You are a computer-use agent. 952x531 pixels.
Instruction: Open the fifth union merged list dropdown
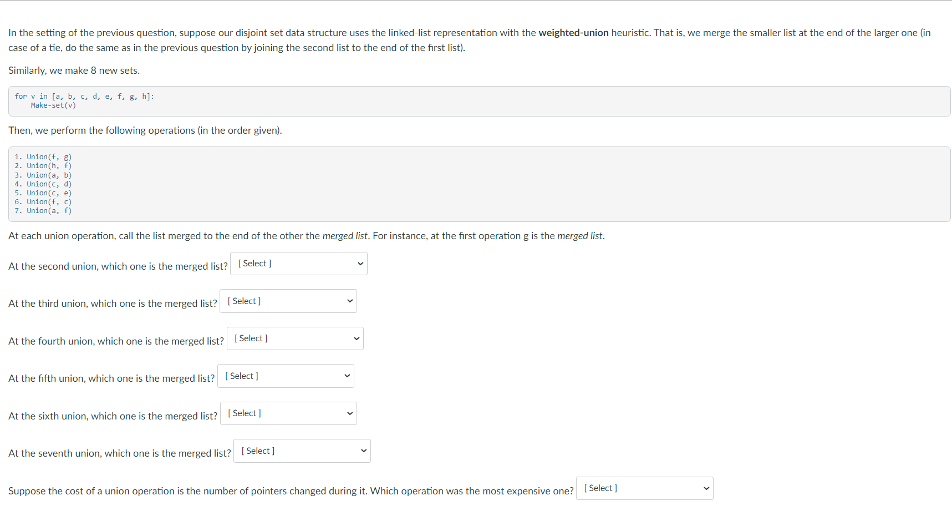coord(285,376)
